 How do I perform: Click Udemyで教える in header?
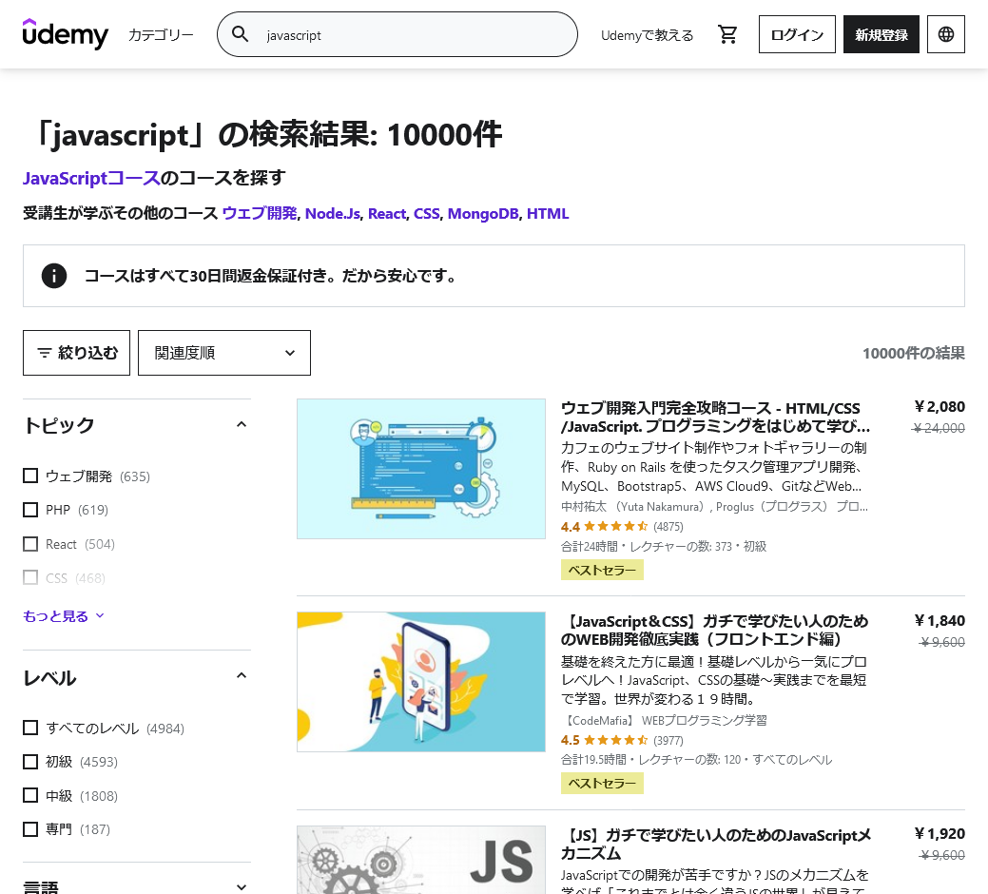click(647, 35)
